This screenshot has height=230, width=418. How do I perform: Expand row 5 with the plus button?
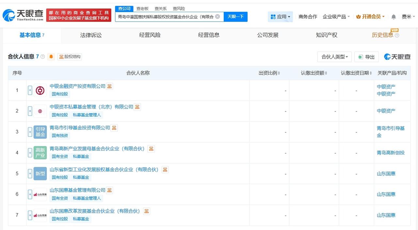[x=30, y=173]
